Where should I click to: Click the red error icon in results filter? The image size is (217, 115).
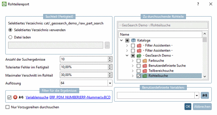tap(15, 97)
